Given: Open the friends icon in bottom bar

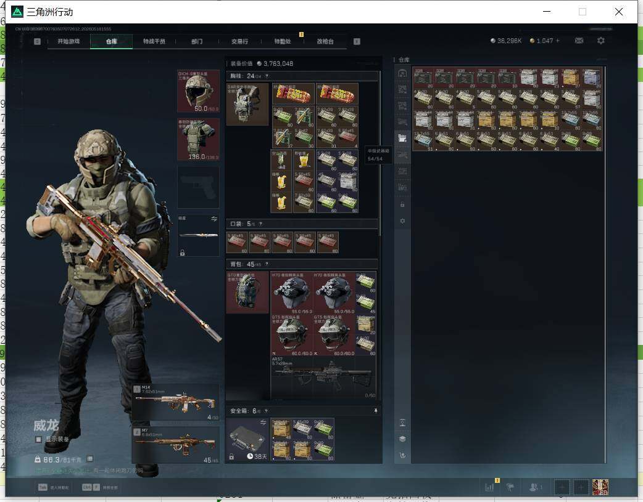Looking at the screenshot, I should click(x=534, y=487).
